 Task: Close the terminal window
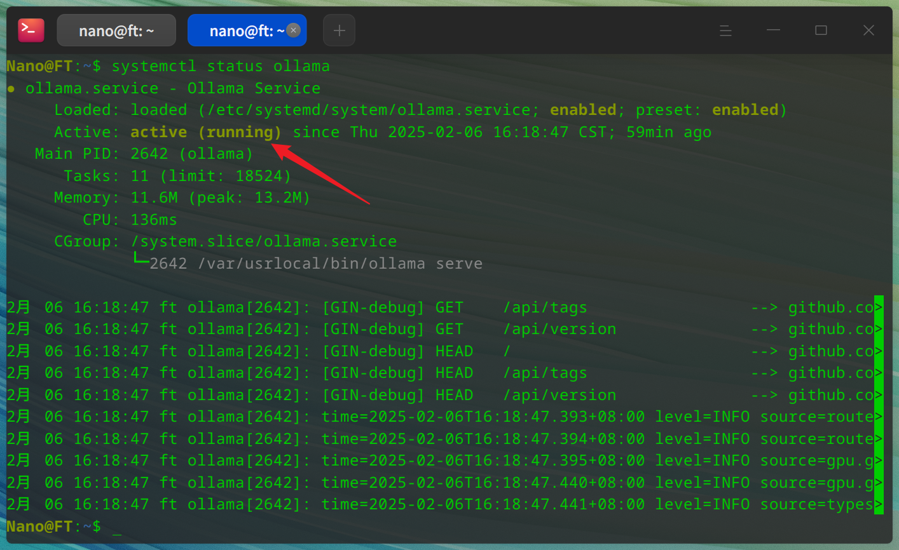pyautogui.click(x=868, y=30)
